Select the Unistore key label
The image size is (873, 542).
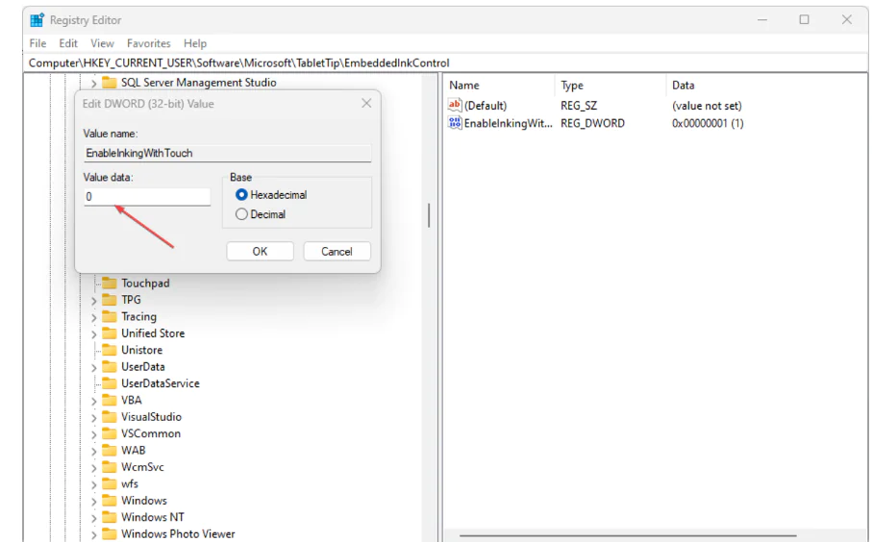point(142,350)
